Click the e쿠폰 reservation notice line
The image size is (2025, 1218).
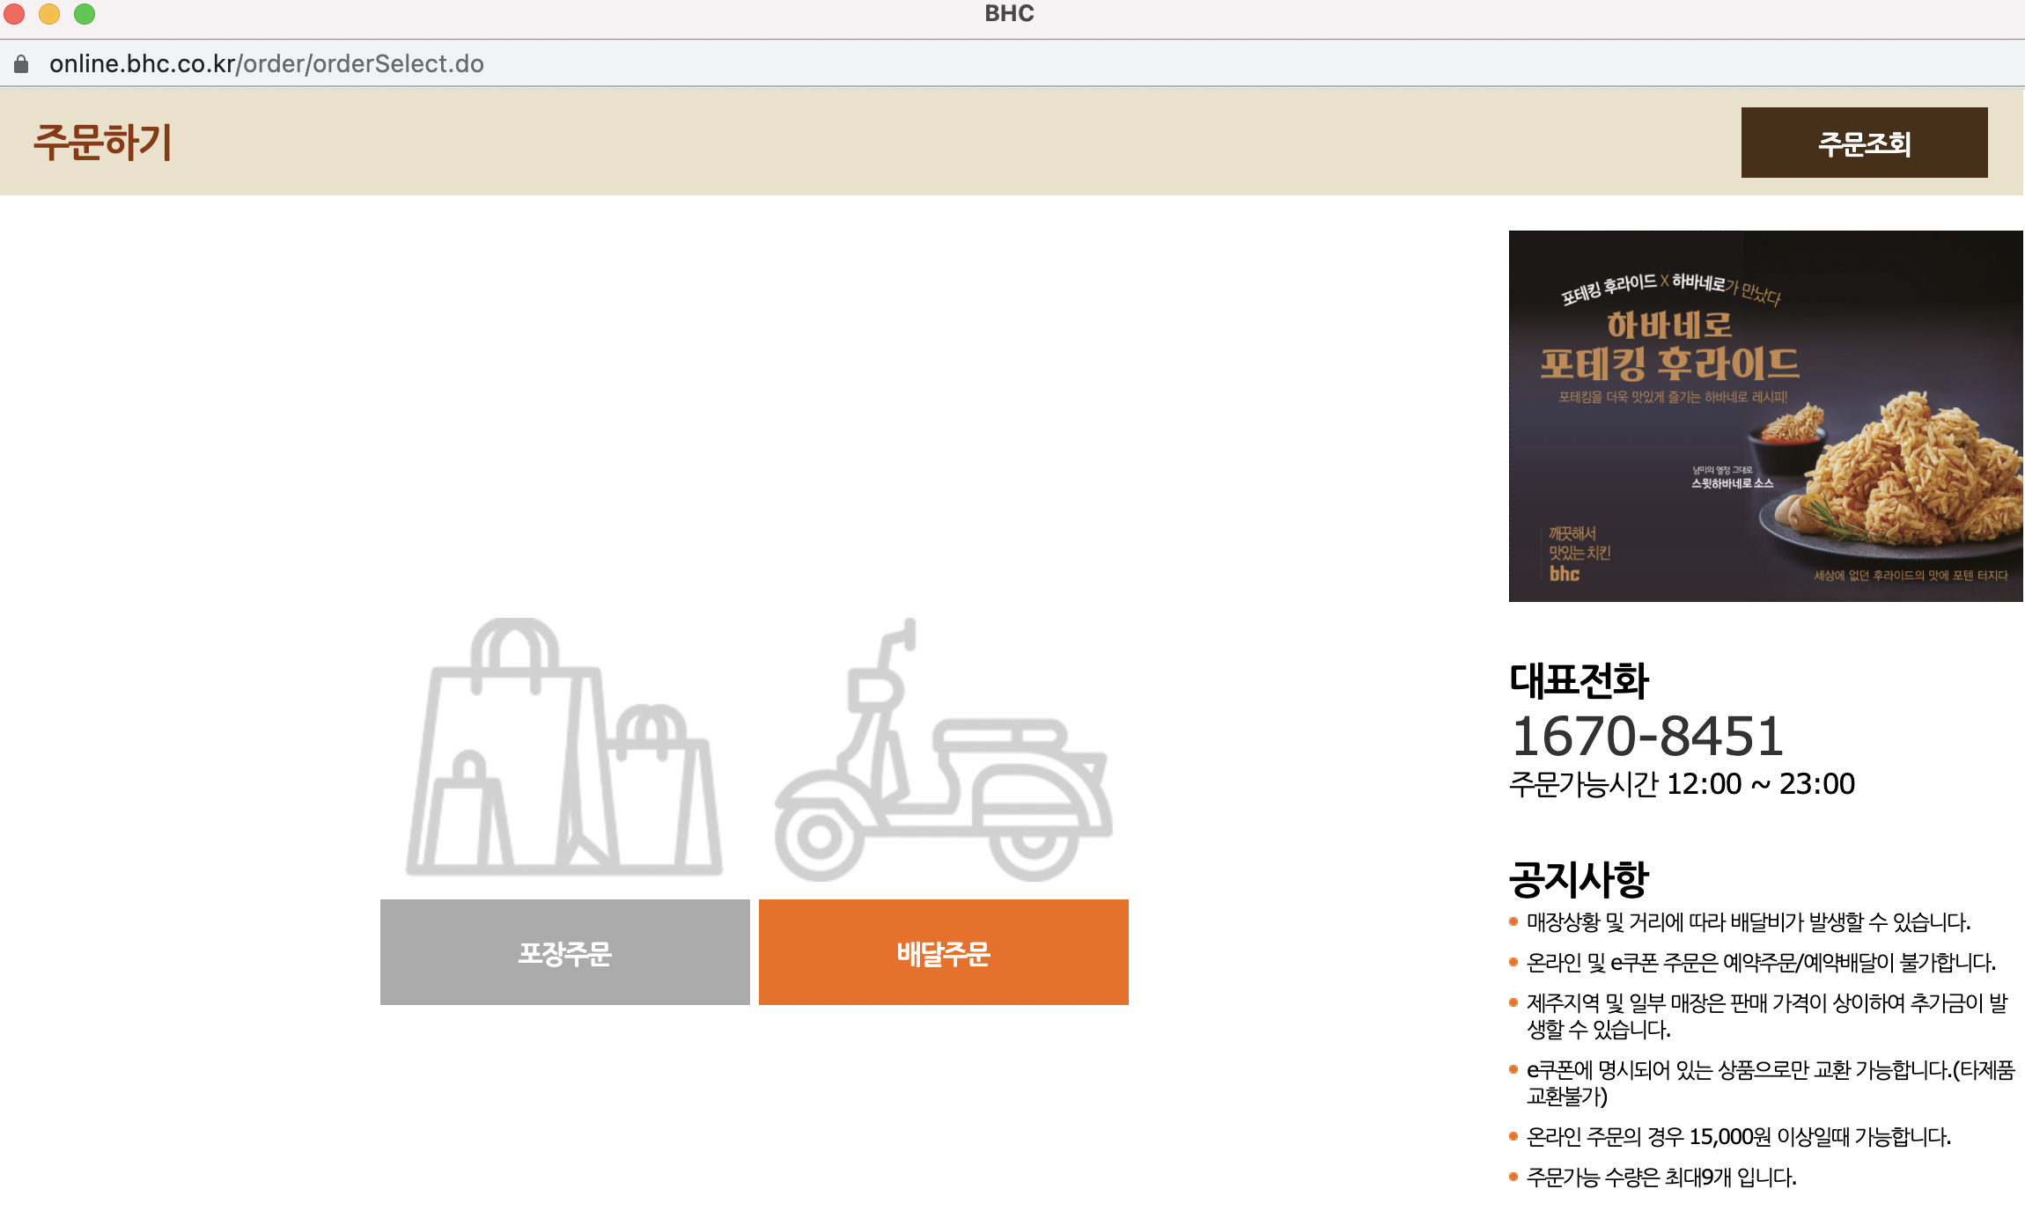(x=1761, y=963)
